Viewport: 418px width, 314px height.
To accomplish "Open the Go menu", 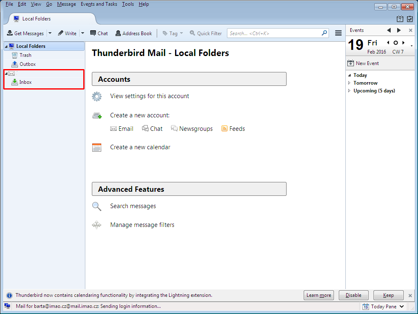I will tap(49, 4).
